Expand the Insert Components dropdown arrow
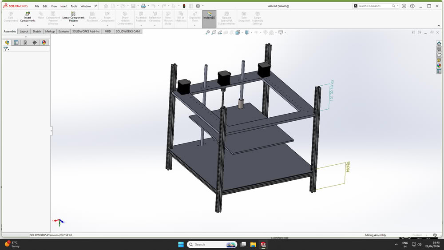The height and width of the screenshot is (250, 444). point(28,26)
